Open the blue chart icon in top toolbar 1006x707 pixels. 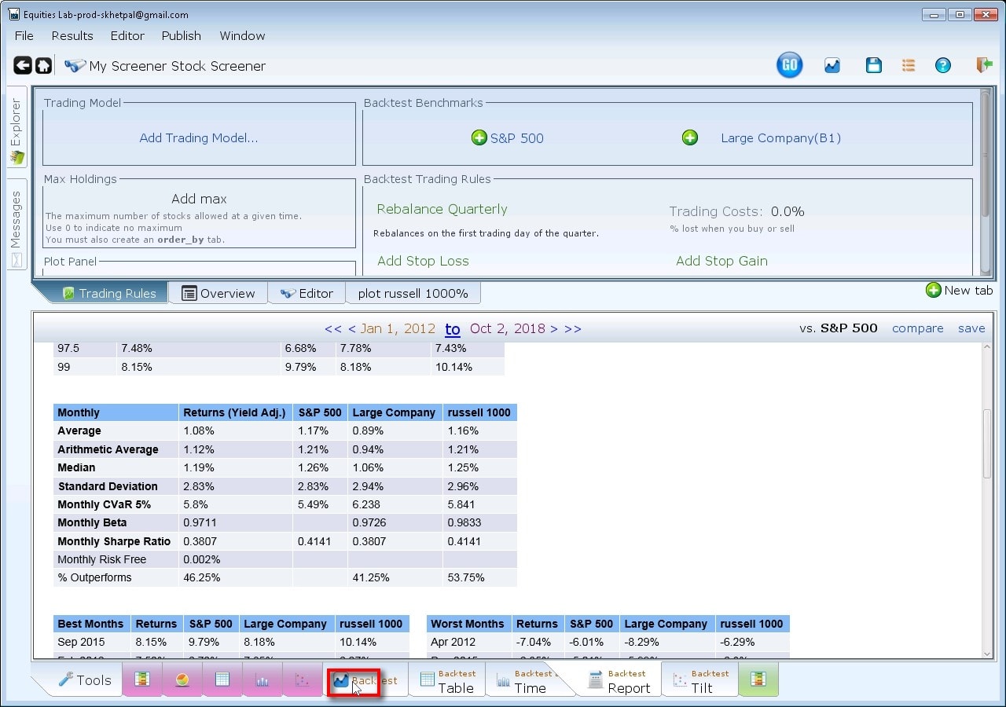(x=832, y=66)
